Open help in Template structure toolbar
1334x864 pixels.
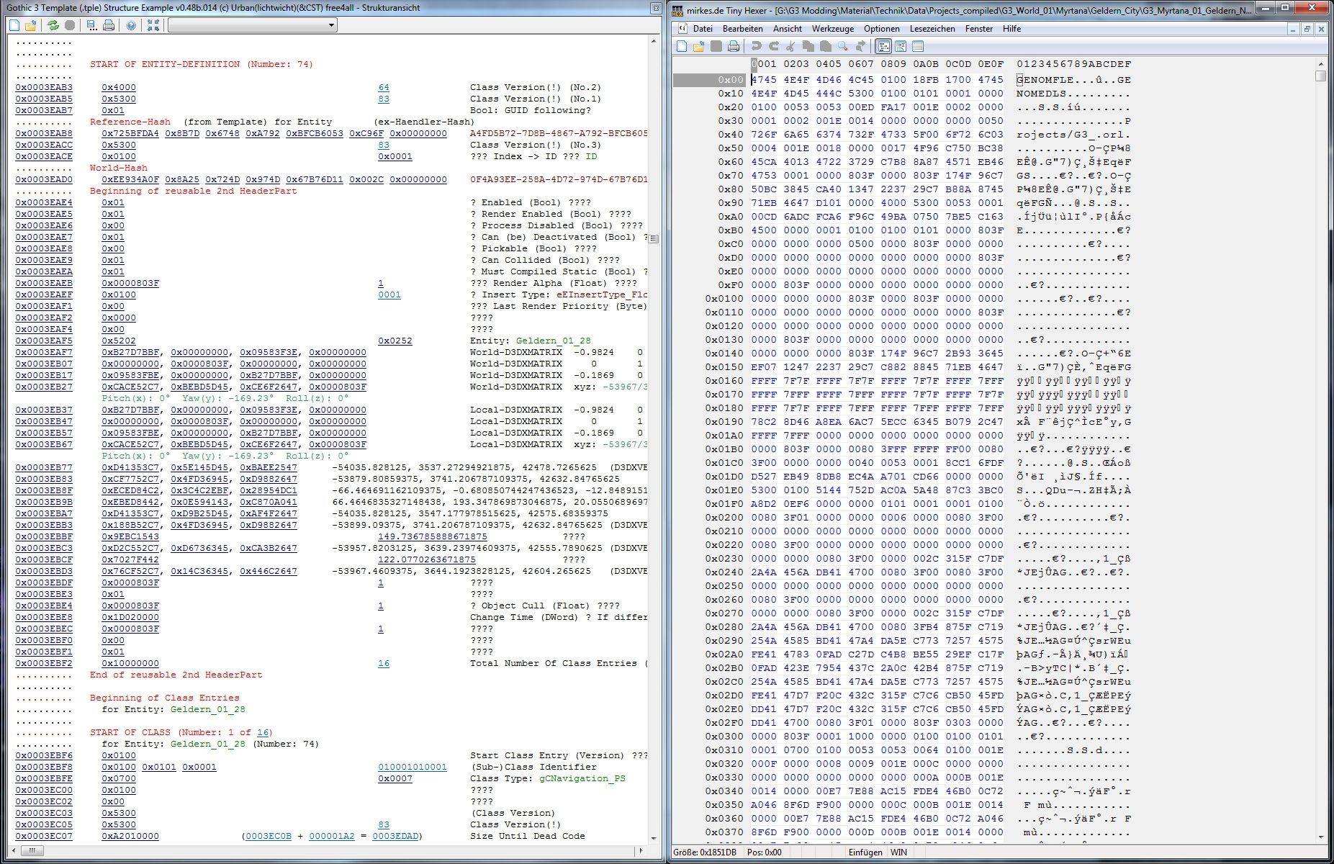pyautogui.click(x=131, y=25)
